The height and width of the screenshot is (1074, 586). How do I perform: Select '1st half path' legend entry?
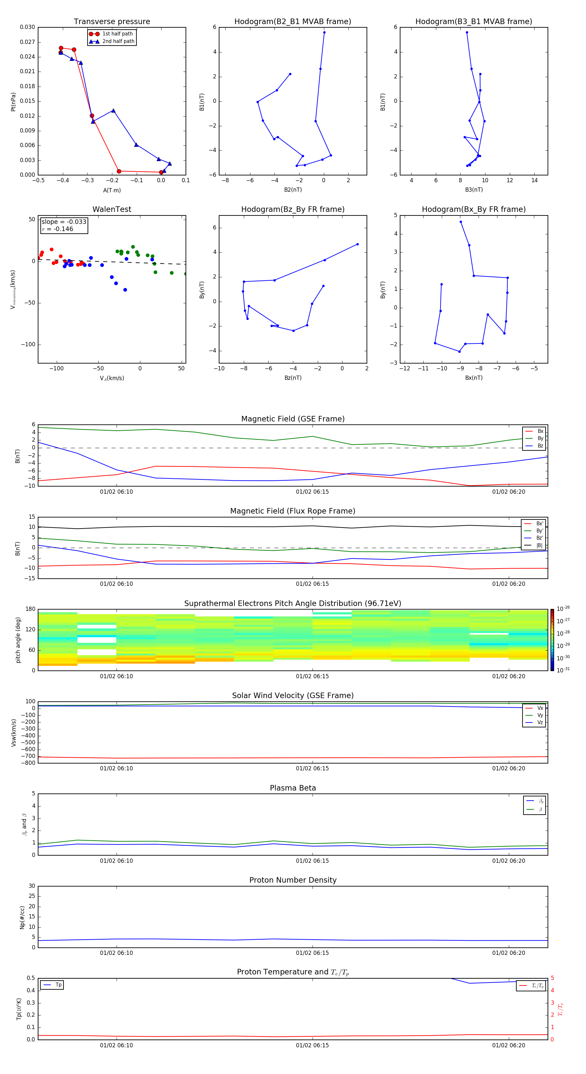(111, 34)
